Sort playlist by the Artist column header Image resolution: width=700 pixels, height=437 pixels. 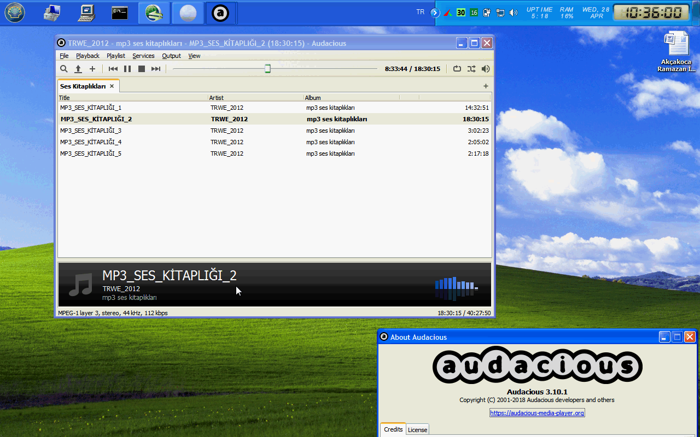pos(256,98)
